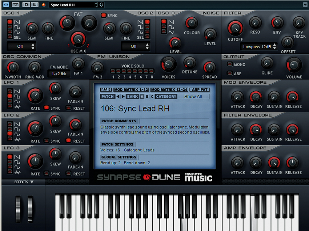Click the unison VOICES knob
This screenshot has width=309, height=231.
[168, 64]
